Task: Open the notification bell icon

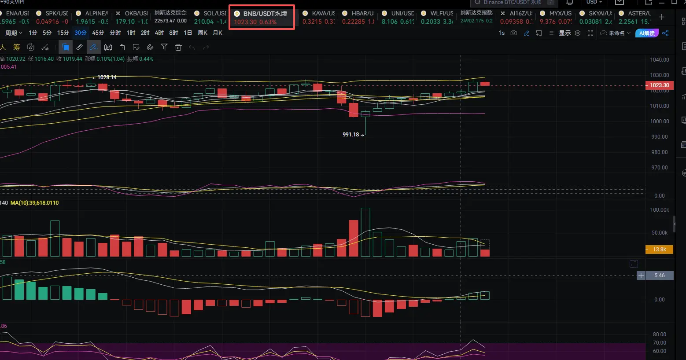Action: click(569, 2)
